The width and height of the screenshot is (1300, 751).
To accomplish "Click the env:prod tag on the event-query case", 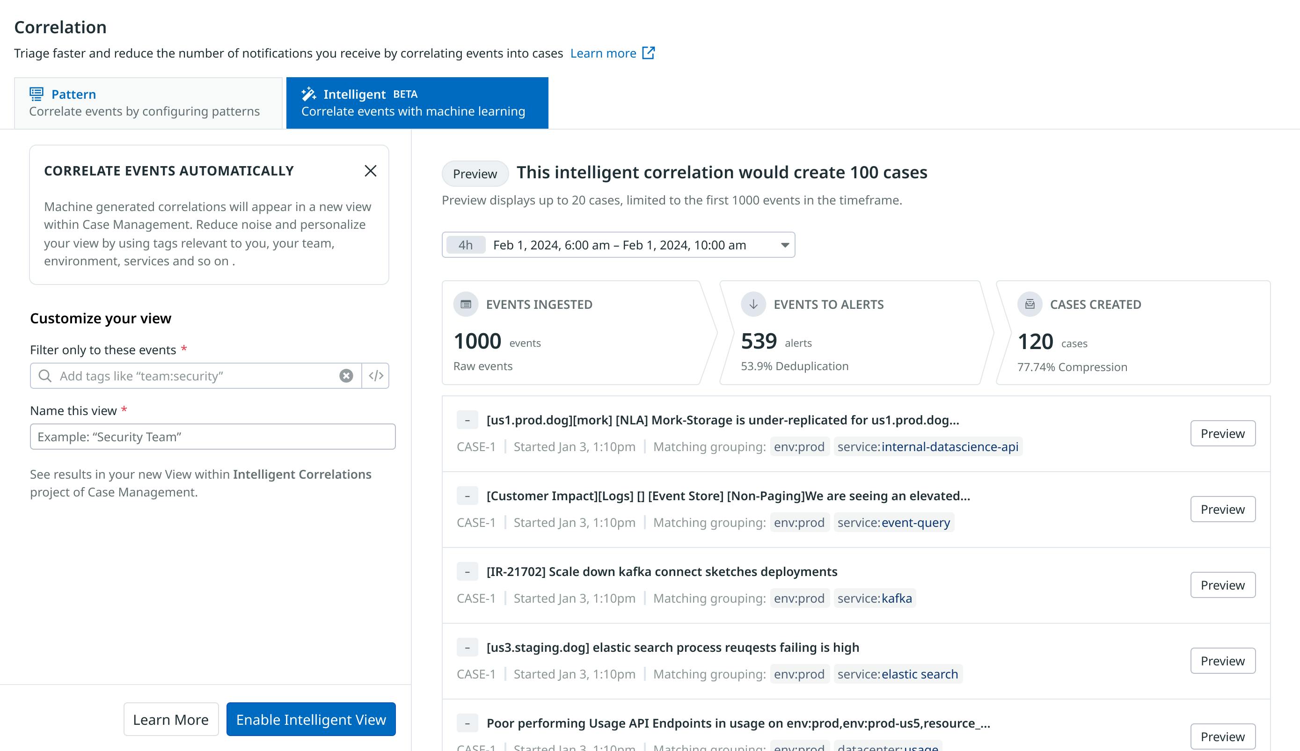I will (x=800, y=522).
